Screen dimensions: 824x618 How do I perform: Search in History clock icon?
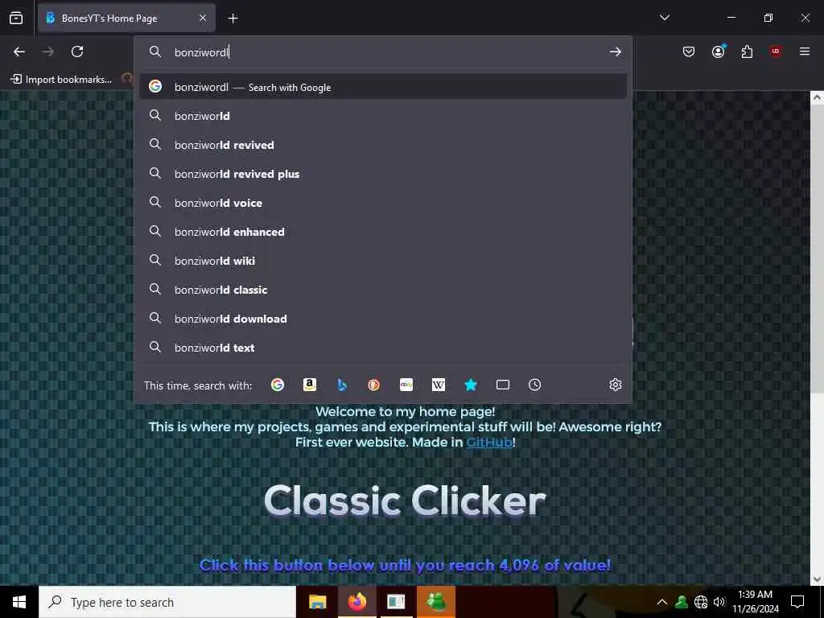coord(534,385)
